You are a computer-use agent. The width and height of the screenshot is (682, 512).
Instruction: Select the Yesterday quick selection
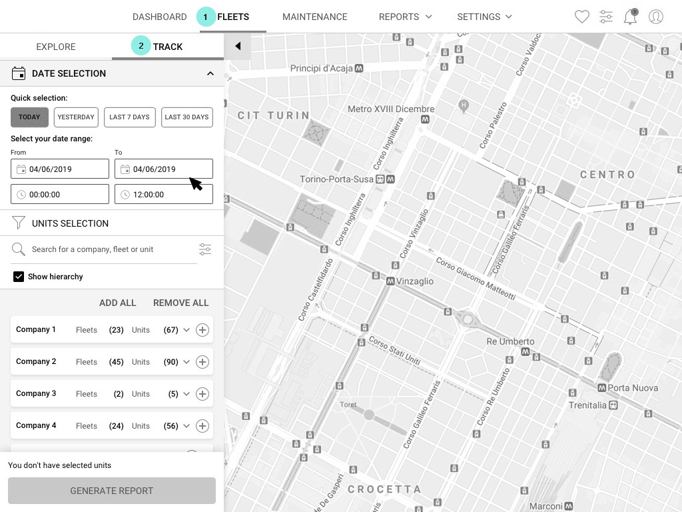click(76, 117)
